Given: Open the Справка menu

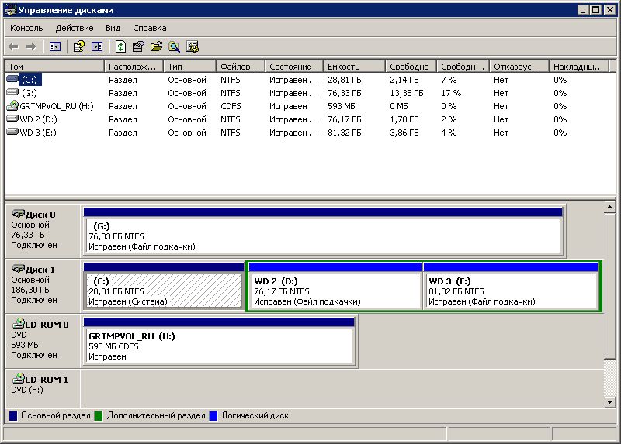Looking at the screenshot, I should pos(150,28).
